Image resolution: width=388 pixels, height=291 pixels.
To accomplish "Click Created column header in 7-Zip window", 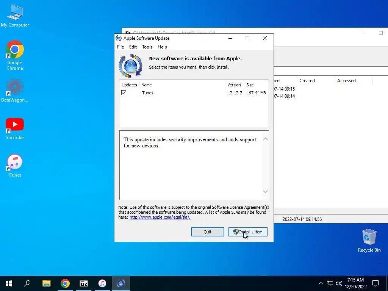I will (x=316, y=81).
